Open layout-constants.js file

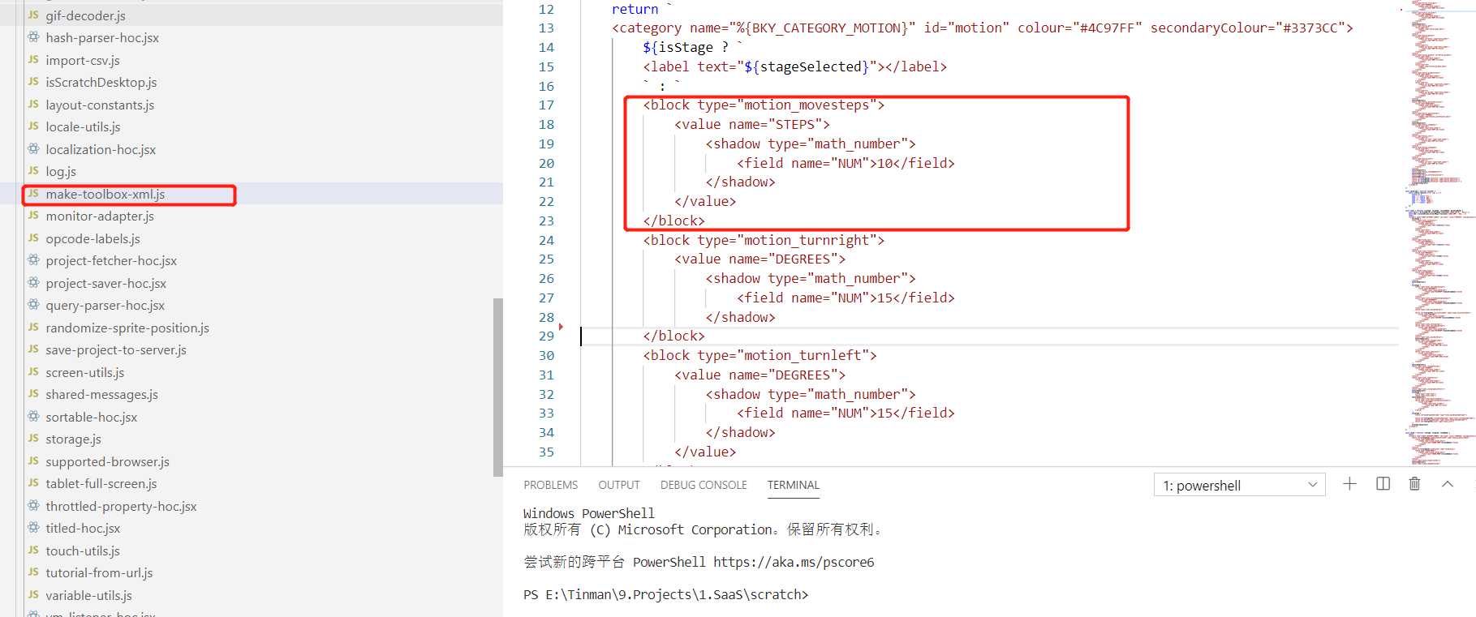[x=100, y=105]
